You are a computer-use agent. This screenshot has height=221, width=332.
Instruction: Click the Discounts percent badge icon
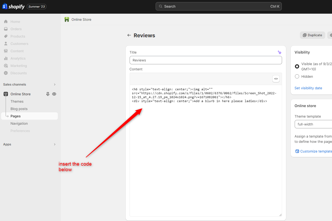(6, 73)
